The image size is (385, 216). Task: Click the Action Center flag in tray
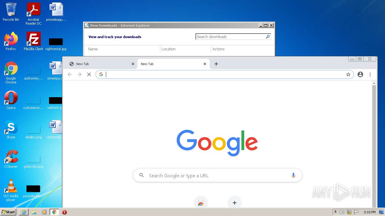tap(356, 212)
